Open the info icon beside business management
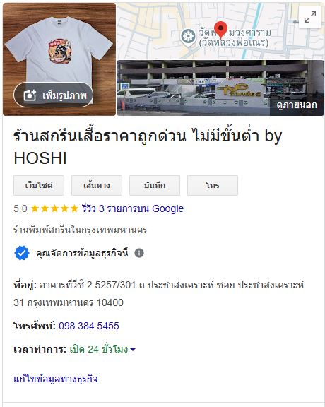 [139, 253]
